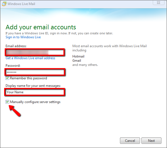This screenshot has height=148, width=167.
Task: Click the Add your email accounts heading
Action: (x=41, y=27)
